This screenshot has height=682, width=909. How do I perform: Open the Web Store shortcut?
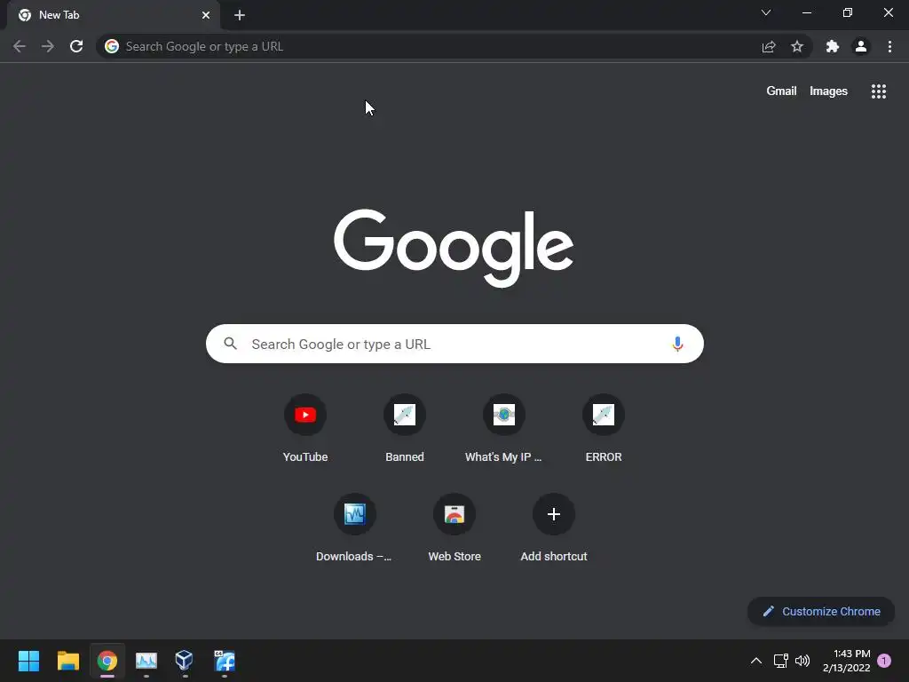click(x=454, y=527)
